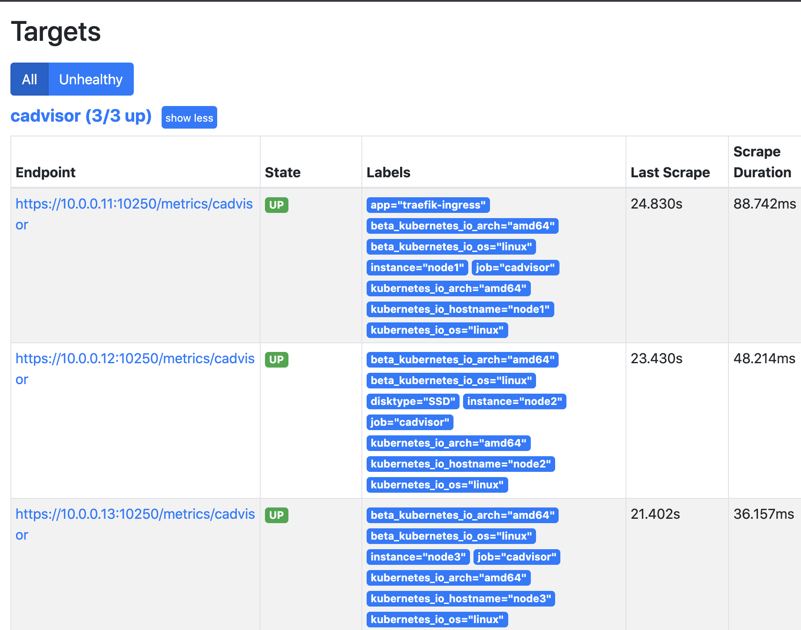Click the Labels column header
Screen dimensions: 801x630
(x=388, y=172)
